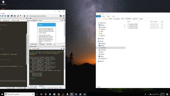Open the Help menu in Spyder
Screen dimensions: 170x96
[x=3, y=14]
